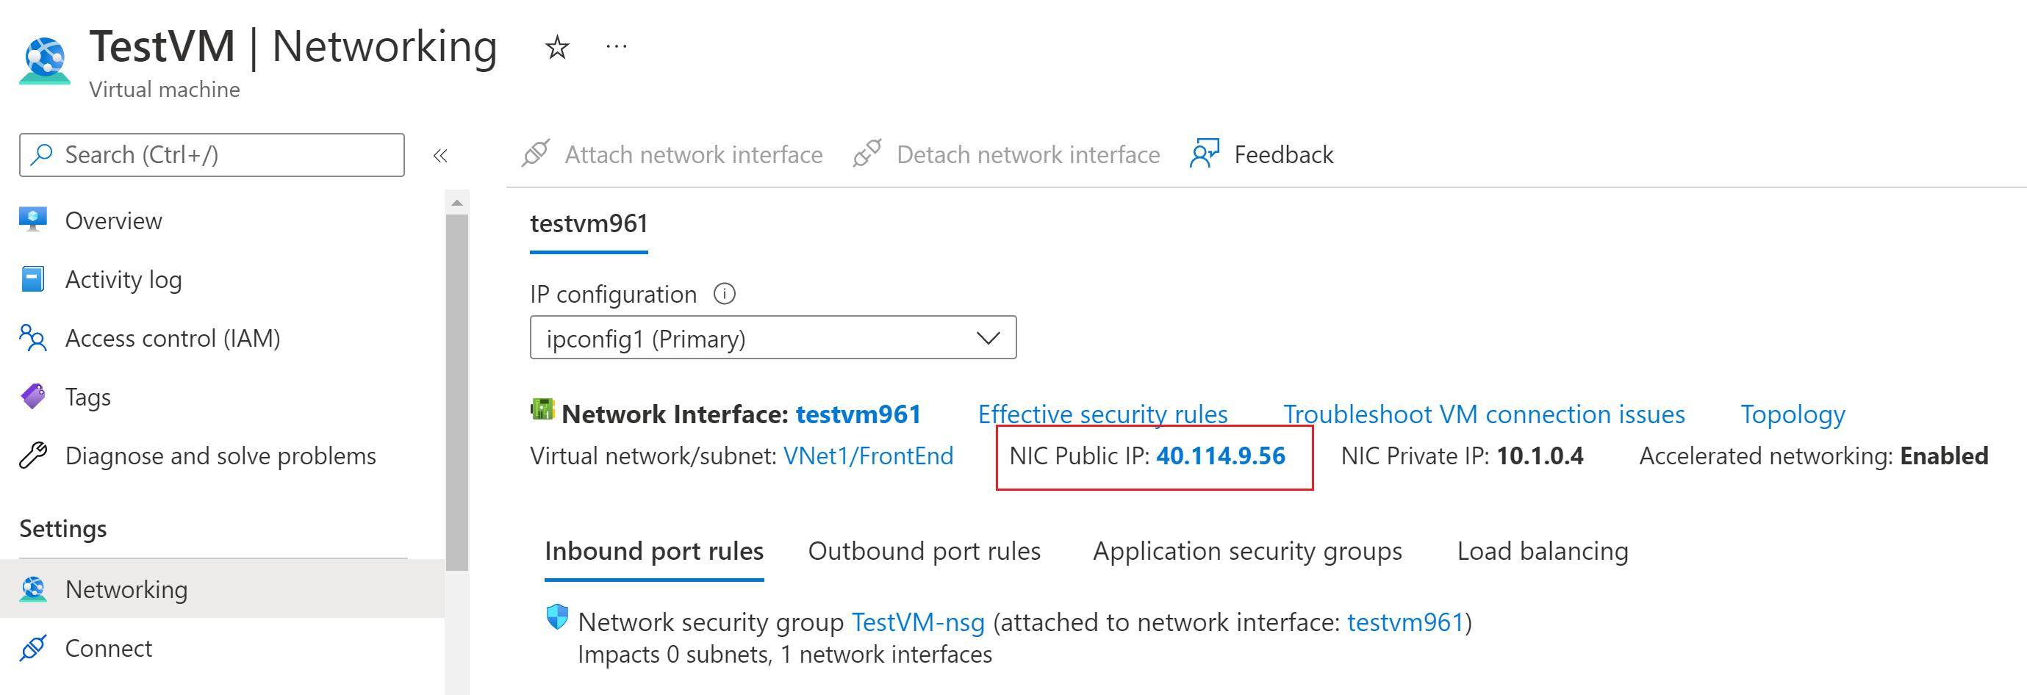Open TestVM-nsg security group link
This screenshot has height=695, width=2027.
point(917,622)
